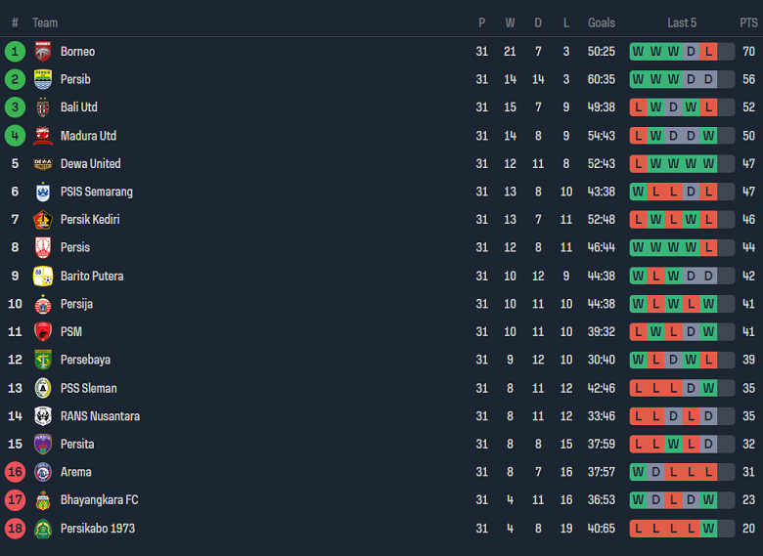Click the Dewa United logo icon
The width and height of the screenshot is (763, 556).
pos(42,164)
